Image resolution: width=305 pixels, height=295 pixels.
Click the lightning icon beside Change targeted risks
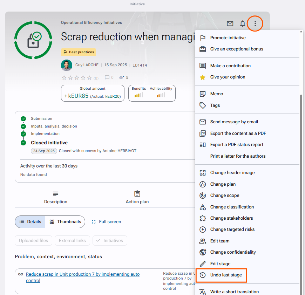tap(203, 229)
